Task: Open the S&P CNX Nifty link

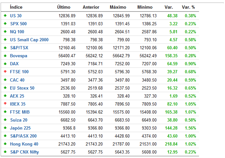Action: [24, 152]
